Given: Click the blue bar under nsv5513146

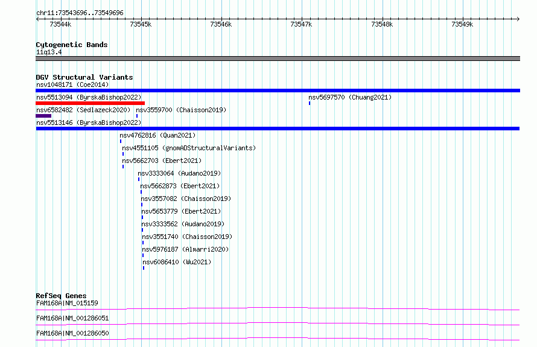Looking at the screenshot, I should (x=278, y=129).
